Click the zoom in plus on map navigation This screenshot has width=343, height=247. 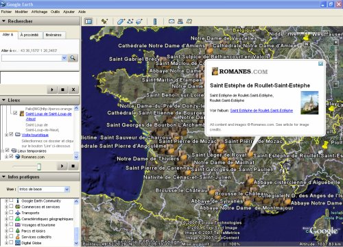click(x=335, y=42)
